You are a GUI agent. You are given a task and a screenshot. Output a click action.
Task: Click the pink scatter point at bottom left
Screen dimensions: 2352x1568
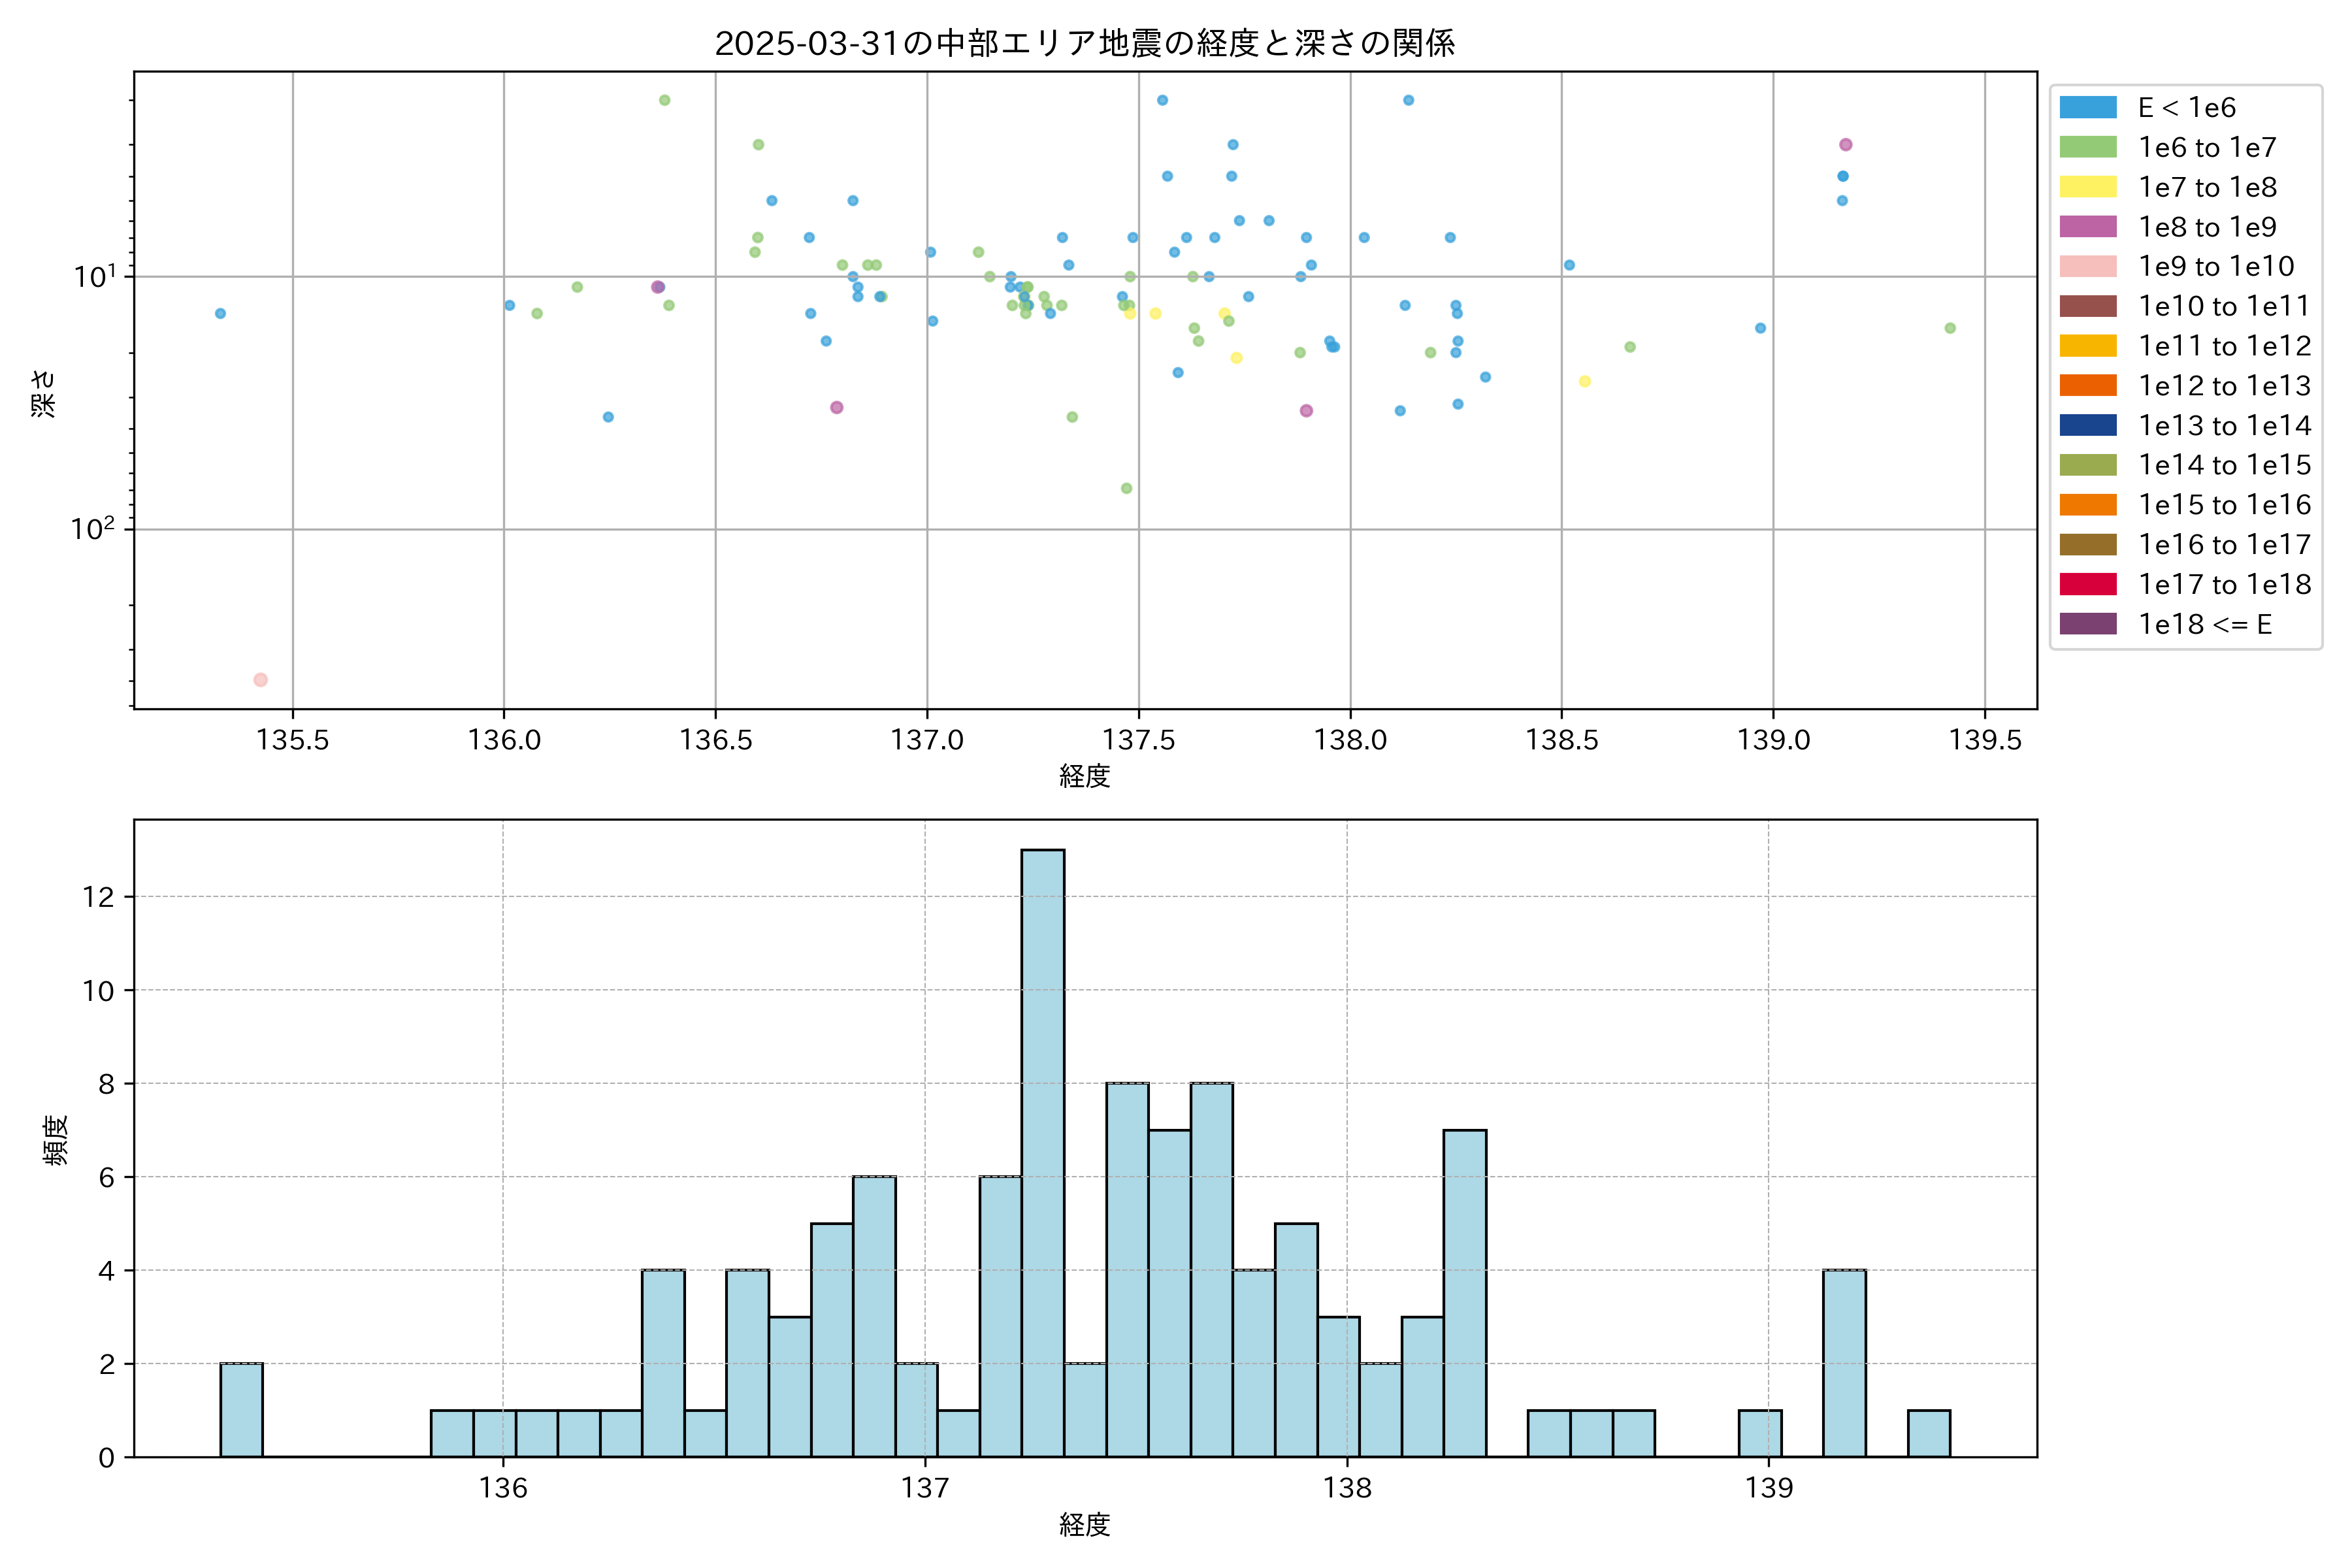260,680
